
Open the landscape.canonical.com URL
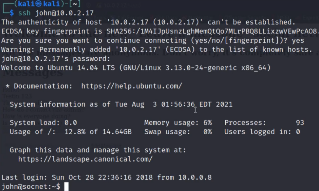[85, 160]
